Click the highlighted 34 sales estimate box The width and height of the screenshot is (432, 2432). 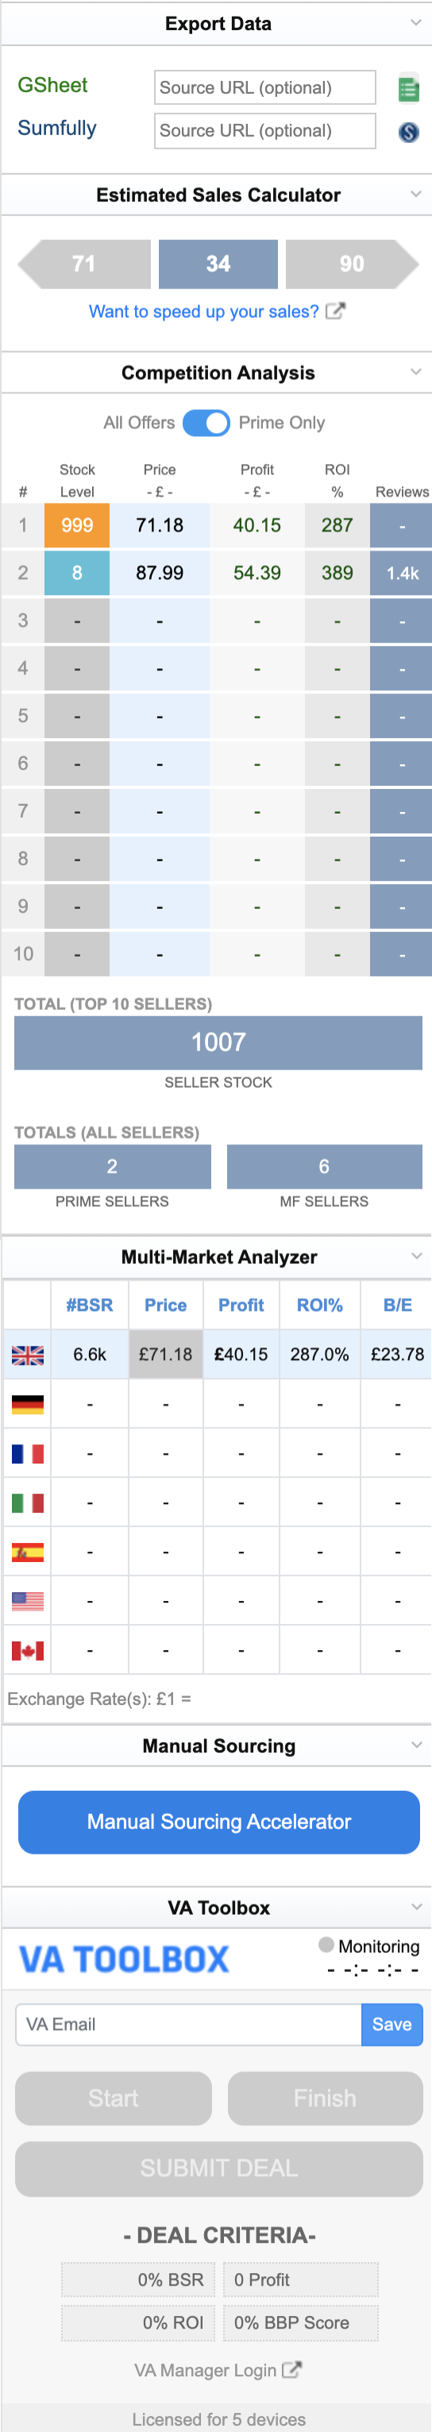[218, 264]
